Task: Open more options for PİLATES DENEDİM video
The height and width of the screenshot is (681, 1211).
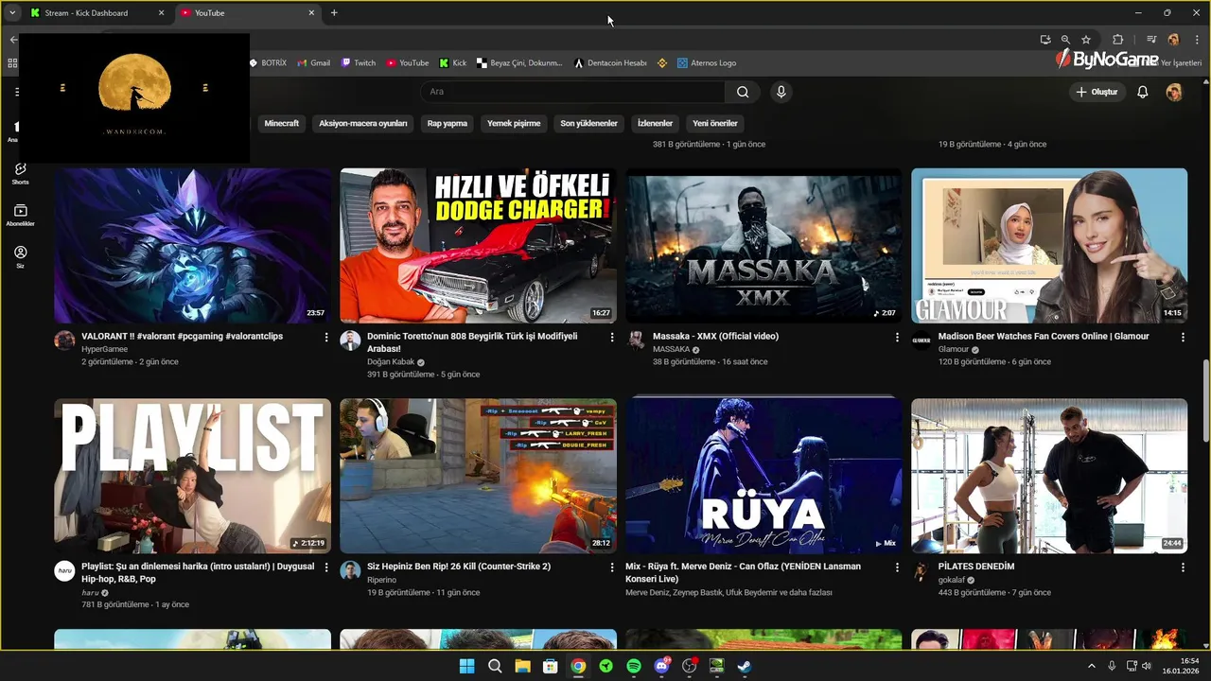Action: point(1183,567)
